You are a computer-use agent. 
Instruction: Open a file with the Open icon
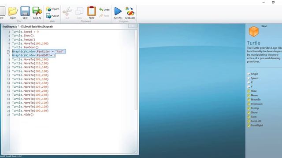tap(13, 13)
